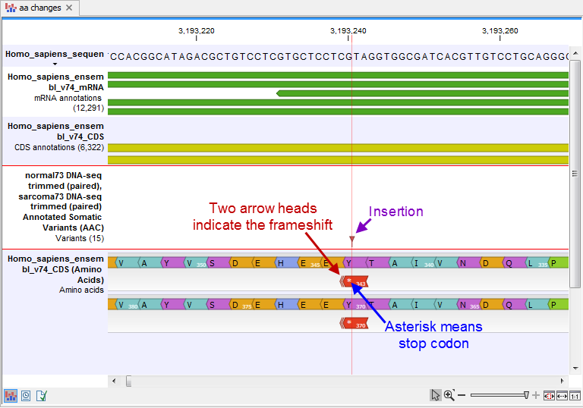Screen dimensions: 583x408
Task: Activate the selection arrow tool
Action: [436, 395]
